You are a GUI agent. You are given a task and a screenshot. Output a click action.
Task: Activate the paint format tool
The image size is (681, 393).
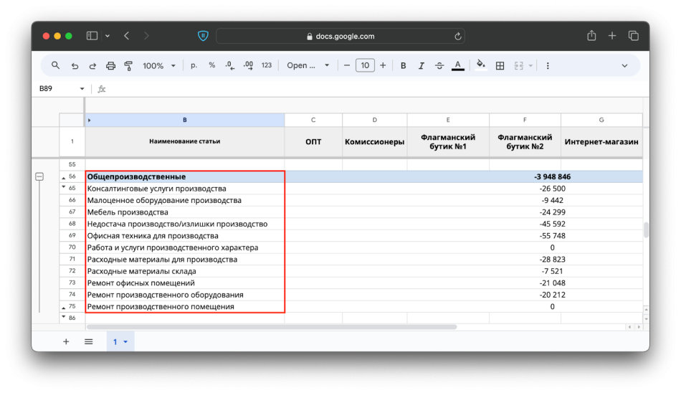[128, 65]
